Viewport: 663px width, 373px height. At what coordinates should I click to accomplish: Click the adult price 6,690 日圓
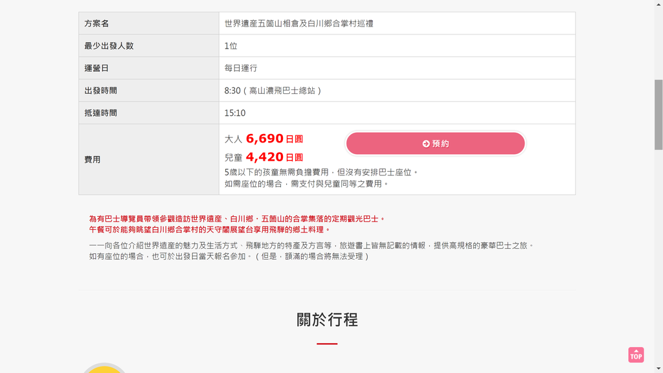point(274,139)
